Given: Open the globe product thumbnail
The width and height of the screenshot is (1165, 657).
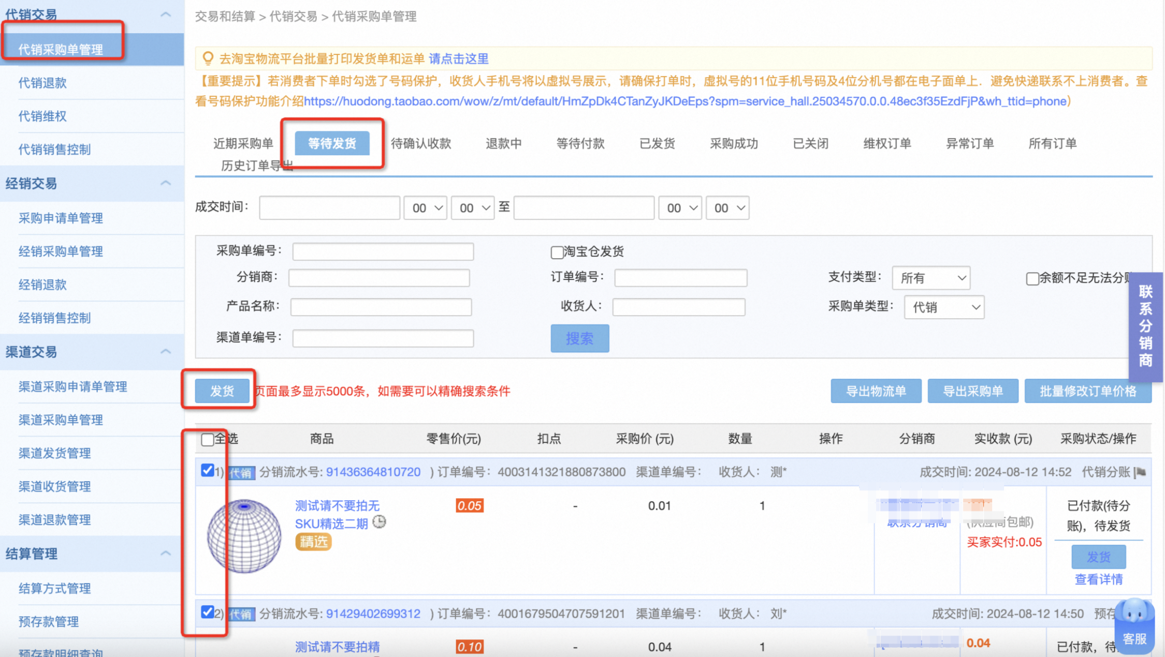Looking at the screenshot, I should [x=244, y=536].
